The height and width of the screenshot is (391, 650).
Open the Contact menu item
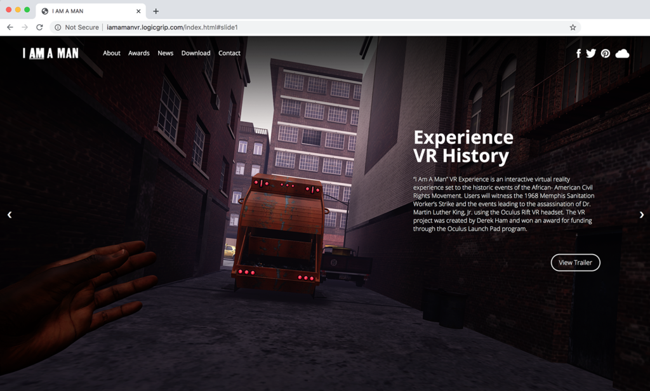tap(229, 53)
